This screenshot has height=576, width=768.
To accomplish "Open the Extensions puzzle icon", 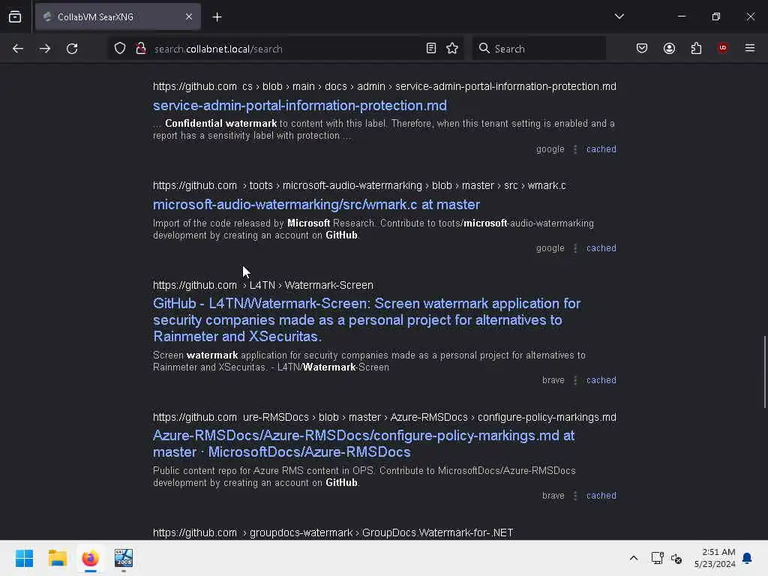I will coord(696,48).
